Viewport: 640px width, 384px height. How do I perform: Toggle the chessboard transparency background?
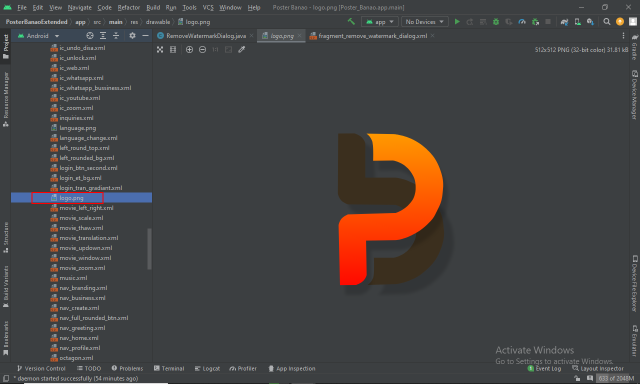[160, 49]
